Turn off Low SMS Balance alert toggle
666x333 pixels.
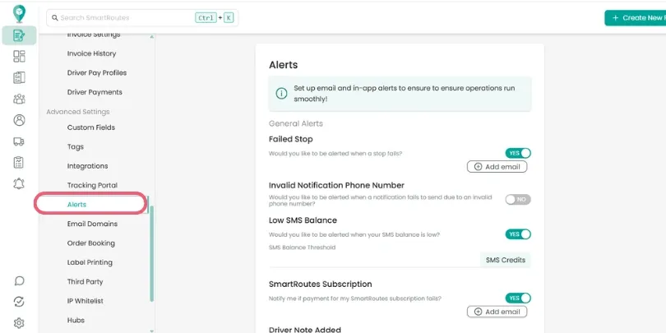pyautogui.click(x=518, y=234)
